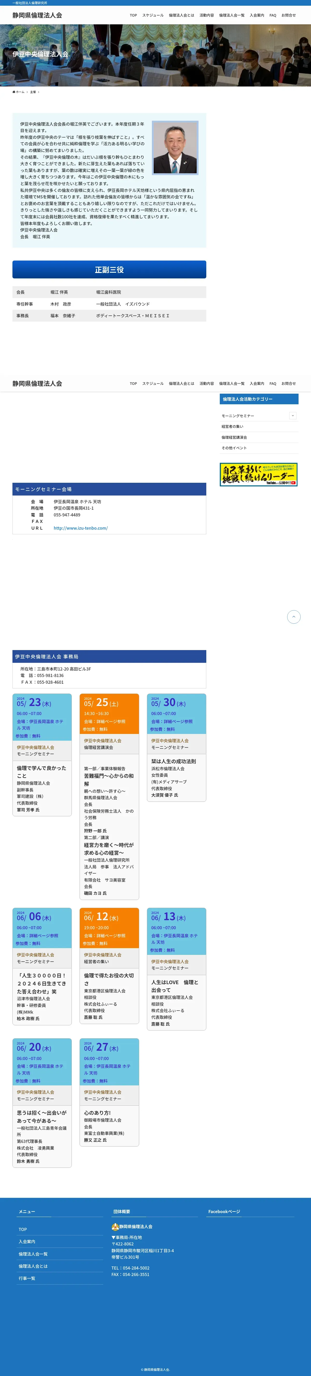Click phone number 055-947-4489
Viewport: 311px width, 1376px height.
(x=67, y=515)
